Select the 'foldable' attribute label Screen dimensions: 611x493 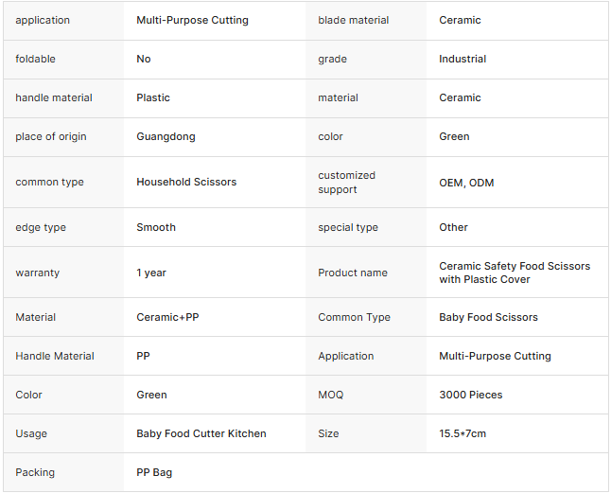[35, 59]
